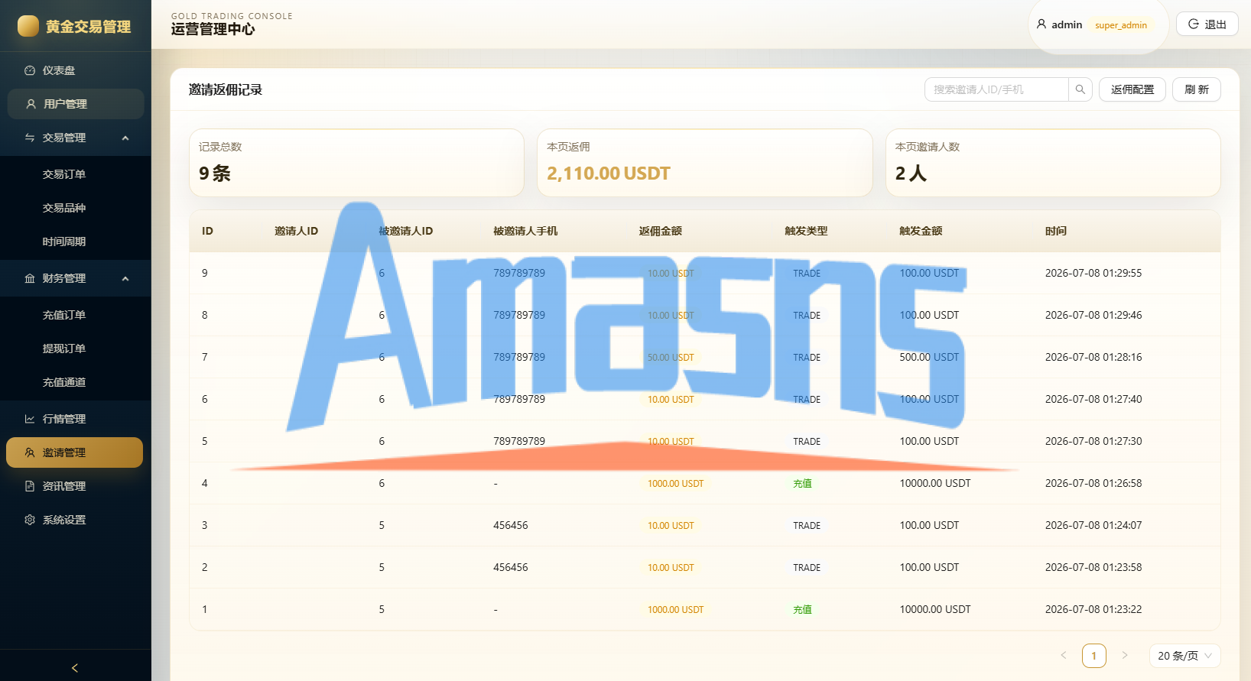
Task: Click time 2026-07-08 01:29:46
Action: point(1093,315)
